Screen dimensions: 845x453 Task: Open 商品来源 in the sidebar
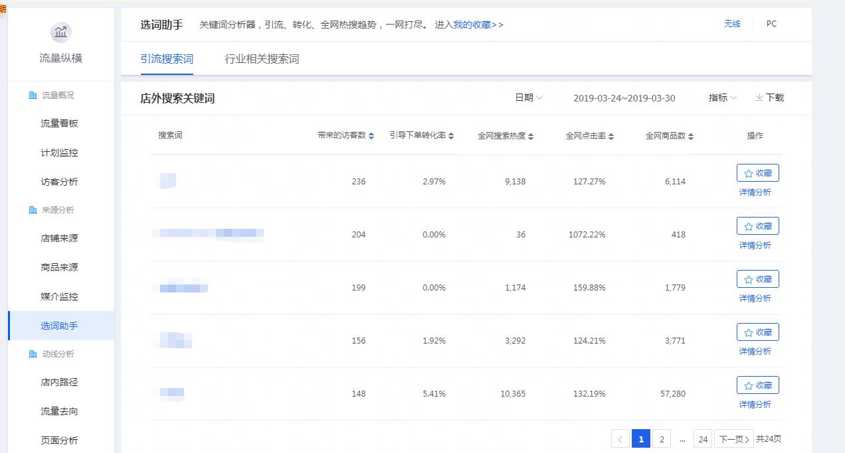(x=59, y=267)
